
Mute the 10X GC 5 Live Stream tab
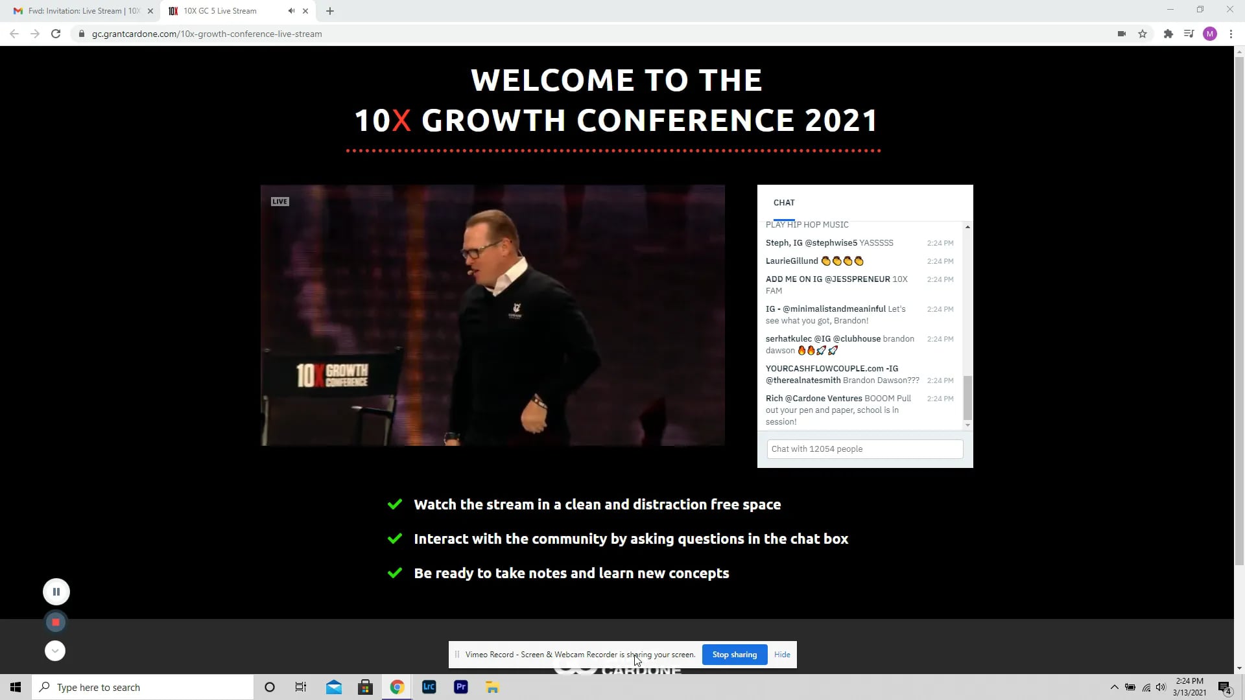pyautogui.click(x=291, y=10)
